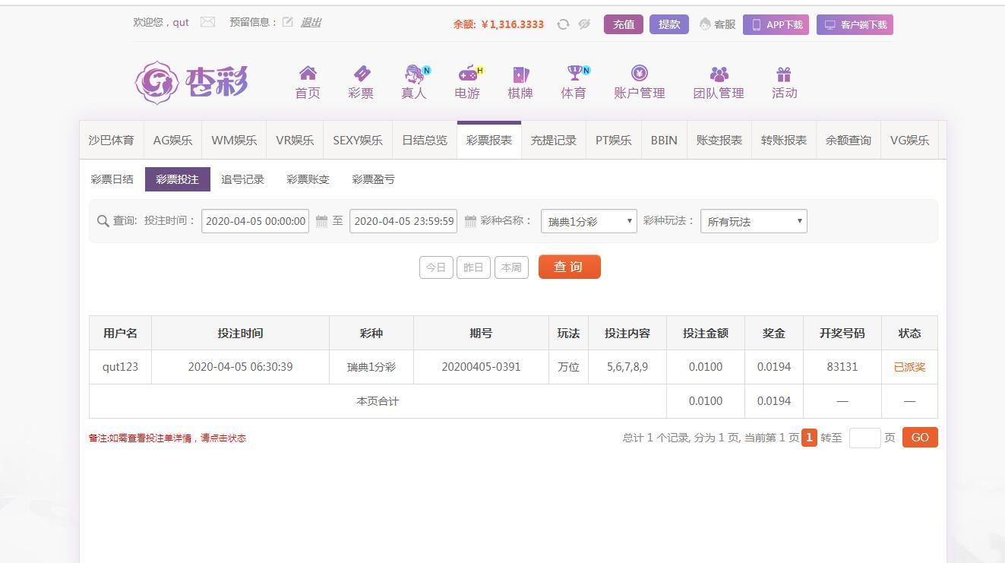The height and width of the screenshot is (563, 1005).
Task: Refresh the account balance
Action: [563, 24]
